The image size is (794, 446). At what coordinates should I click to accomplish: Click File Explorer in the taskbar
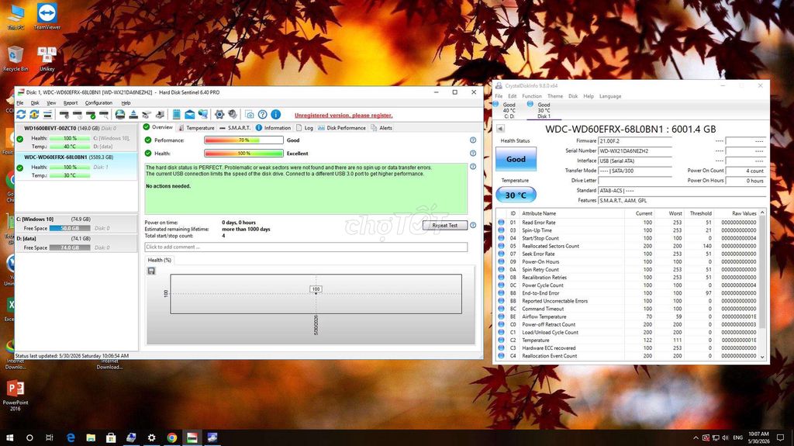coord(91,437)
